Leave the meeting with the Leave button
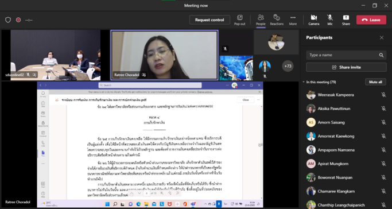392x209 pixels. click(x=371, y=20)
